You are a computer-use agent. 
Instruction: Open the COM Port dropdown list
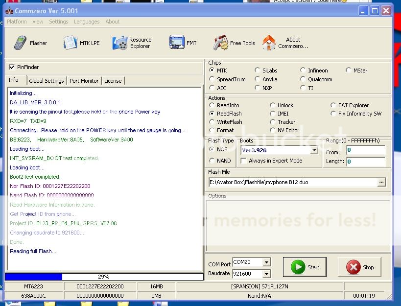tap(266, 263)
